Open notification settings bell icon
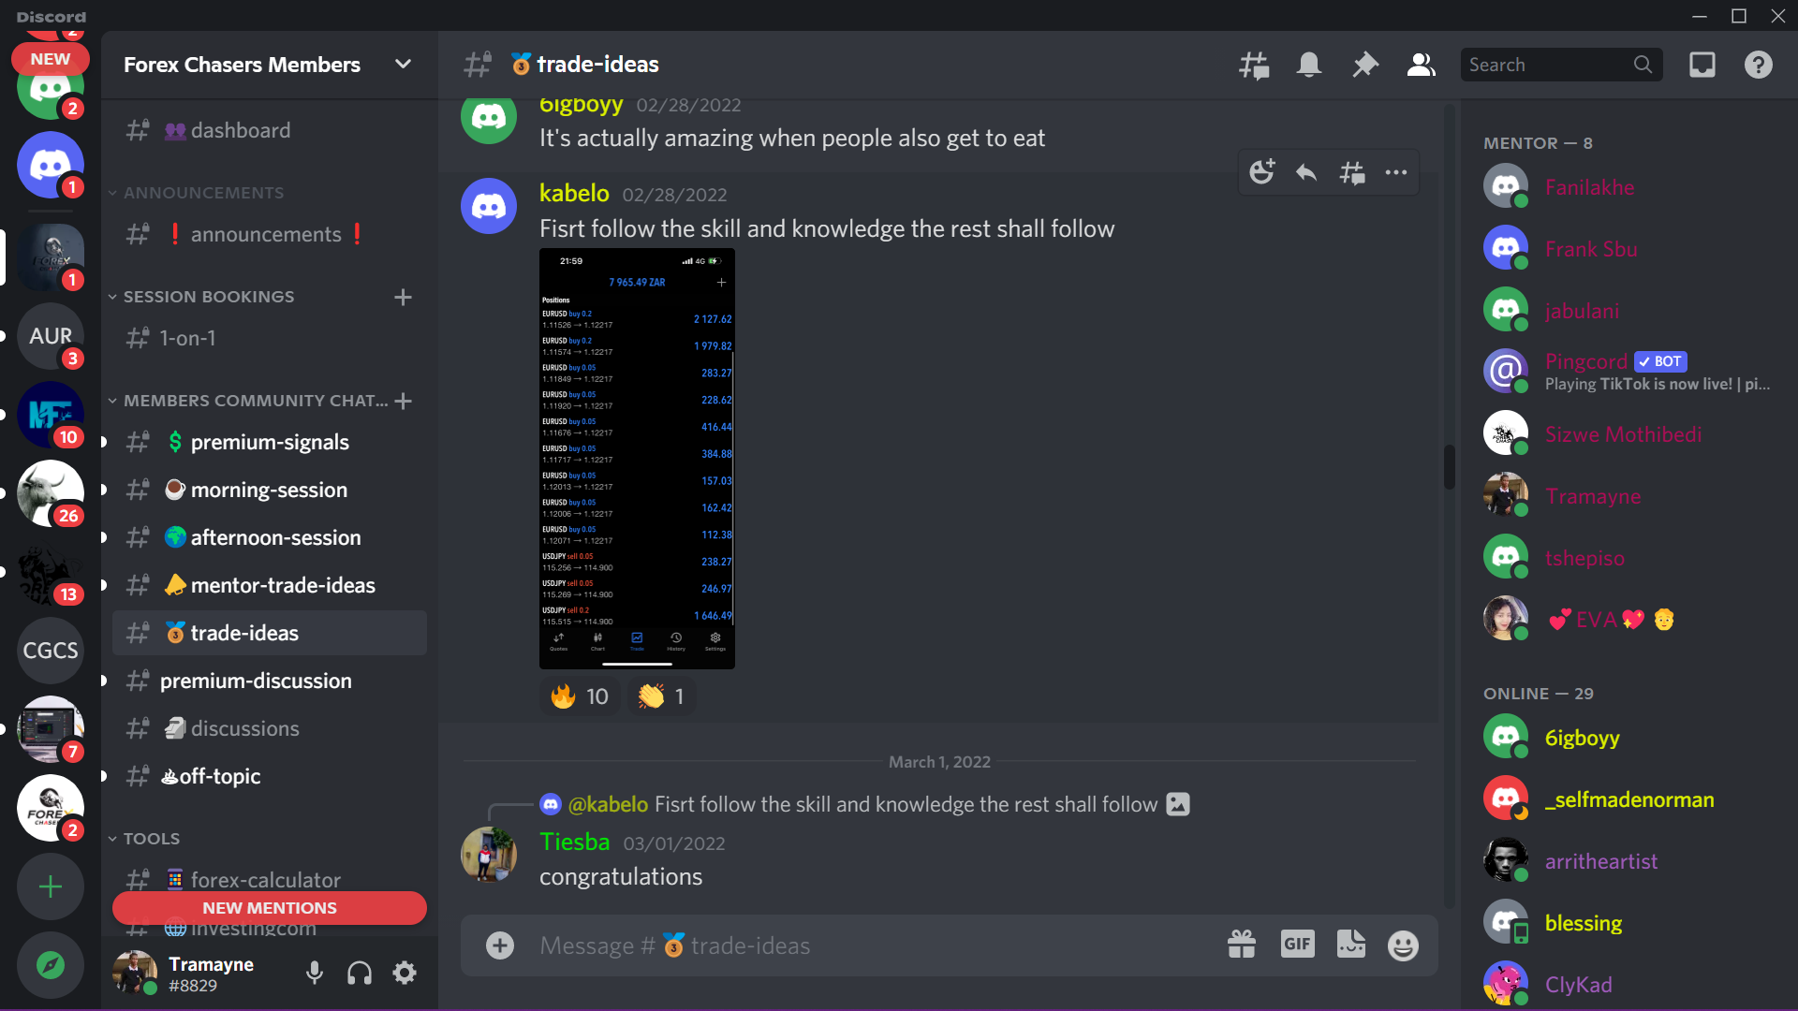This screenshot has width=1798, height=1011. [x=1309, y=65]
